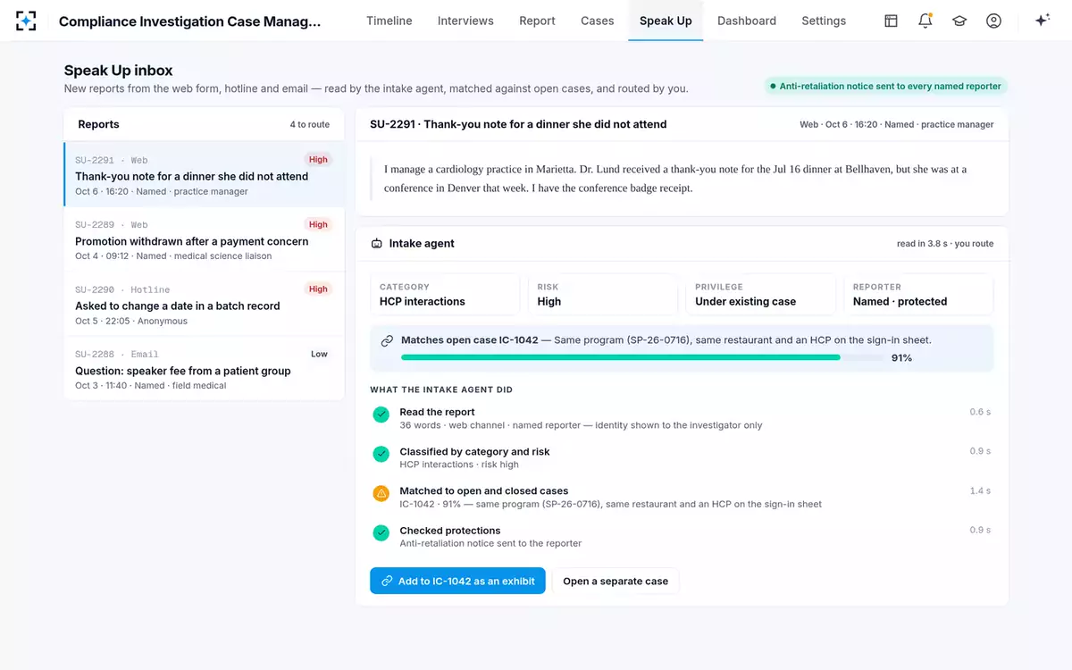Click the Speak Up inbox heading

[x=119, y=71]
